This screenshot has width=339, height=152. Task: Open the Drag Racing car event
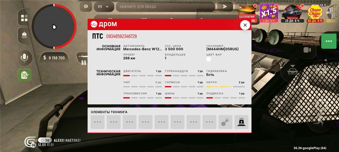click(292, 13)
